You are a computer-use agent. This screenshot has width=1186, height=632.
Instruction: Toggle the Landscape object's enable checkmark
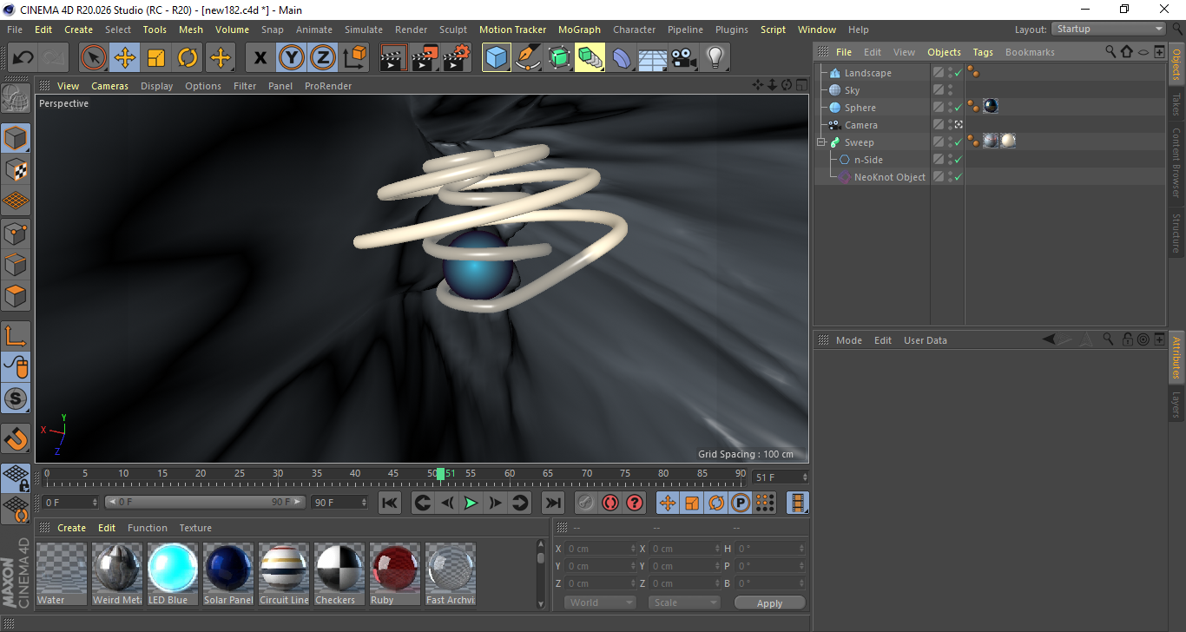tap(958, 73)
